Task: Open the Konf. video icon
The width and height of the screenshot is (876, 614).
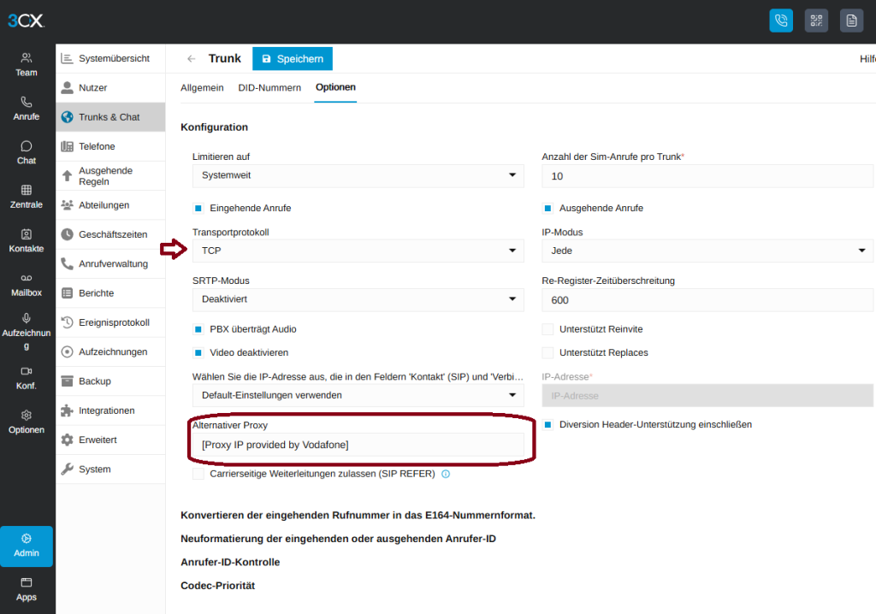Action: [x=27, y=371]
